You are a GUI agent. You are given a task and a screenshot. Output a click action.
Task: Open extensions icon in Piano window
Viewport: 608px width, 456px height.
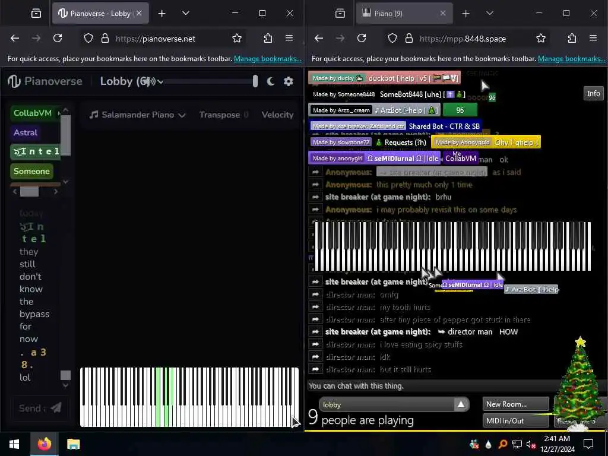[x=572, y=38]
